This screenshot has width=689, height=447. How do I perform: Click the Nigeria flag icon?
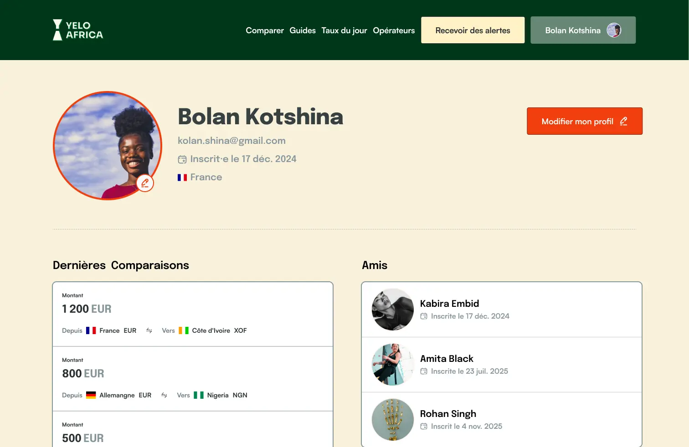click(199, 395)
